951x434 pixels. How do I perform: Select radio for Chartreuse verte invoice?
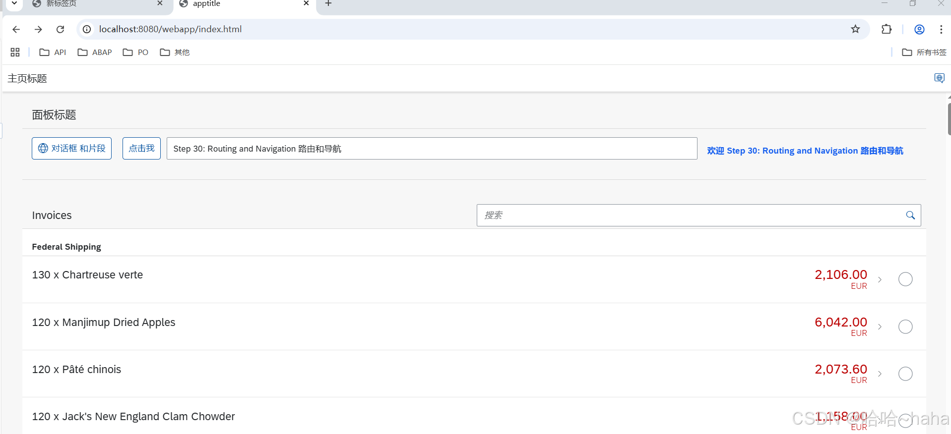click(905, 279)
